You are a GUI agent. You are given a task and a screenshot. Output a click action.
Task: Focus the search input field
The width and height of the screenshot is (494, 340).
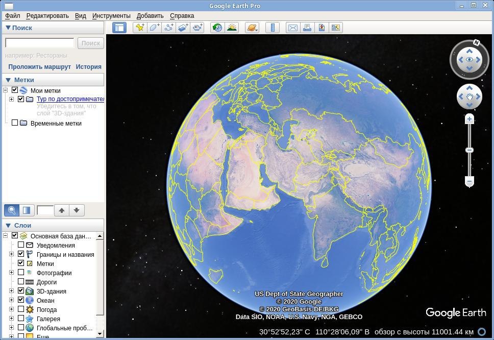click(40, 43)
